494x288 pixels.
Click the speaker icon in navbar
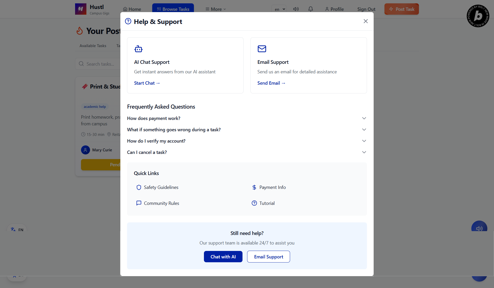pos(296,9)
